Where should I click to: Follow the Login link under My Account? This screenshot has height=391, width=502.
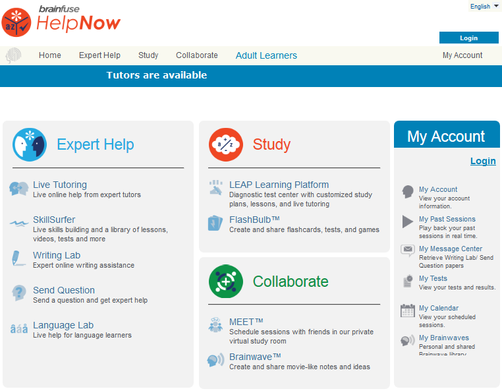(483, 161)
